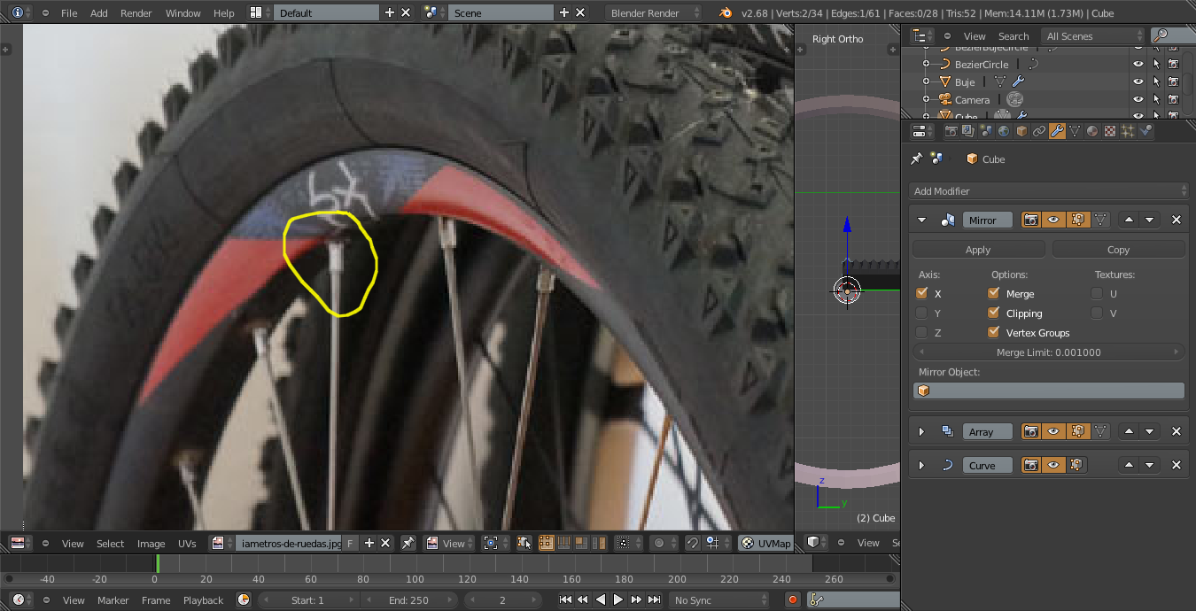
Task: Toggle the Clipping option checkbox
Action: [x=993, y=313]
